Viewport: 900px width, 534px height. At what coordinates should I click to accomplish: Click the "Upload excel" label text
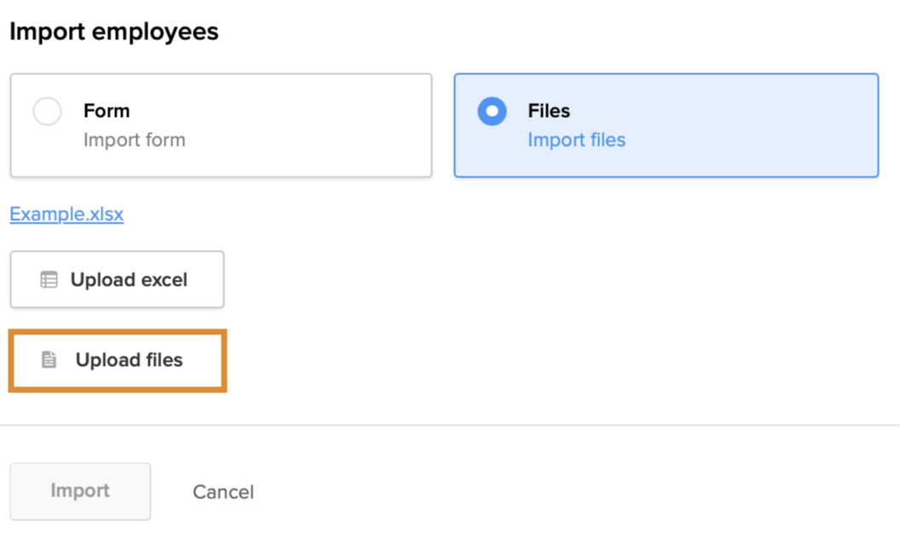(x=129, y=280)
